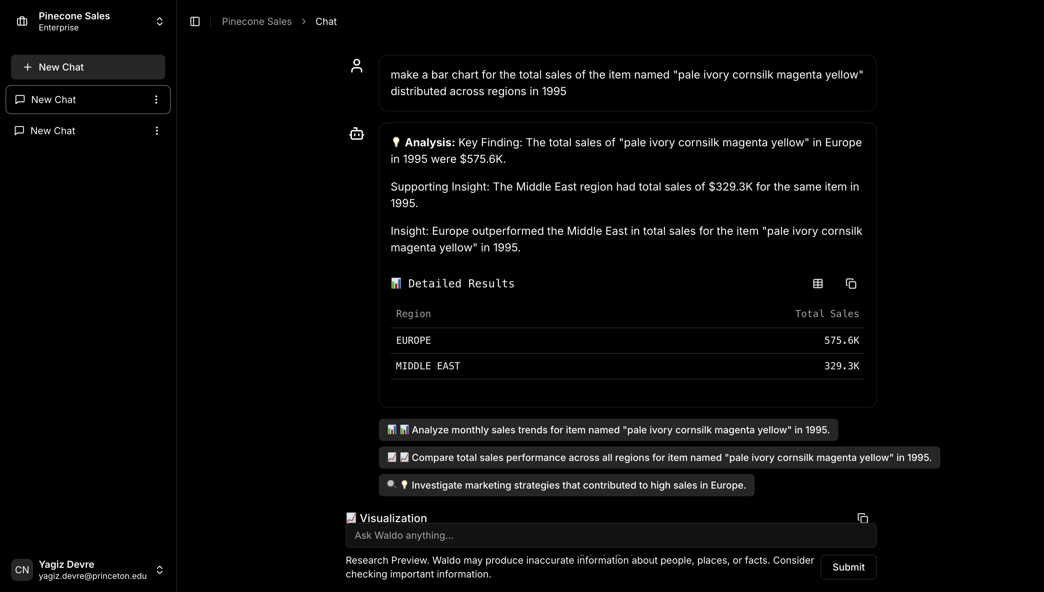This screenshot has width=1044, height=592.
Task: Click the Detailed Results heading
Action: point(461,284)
